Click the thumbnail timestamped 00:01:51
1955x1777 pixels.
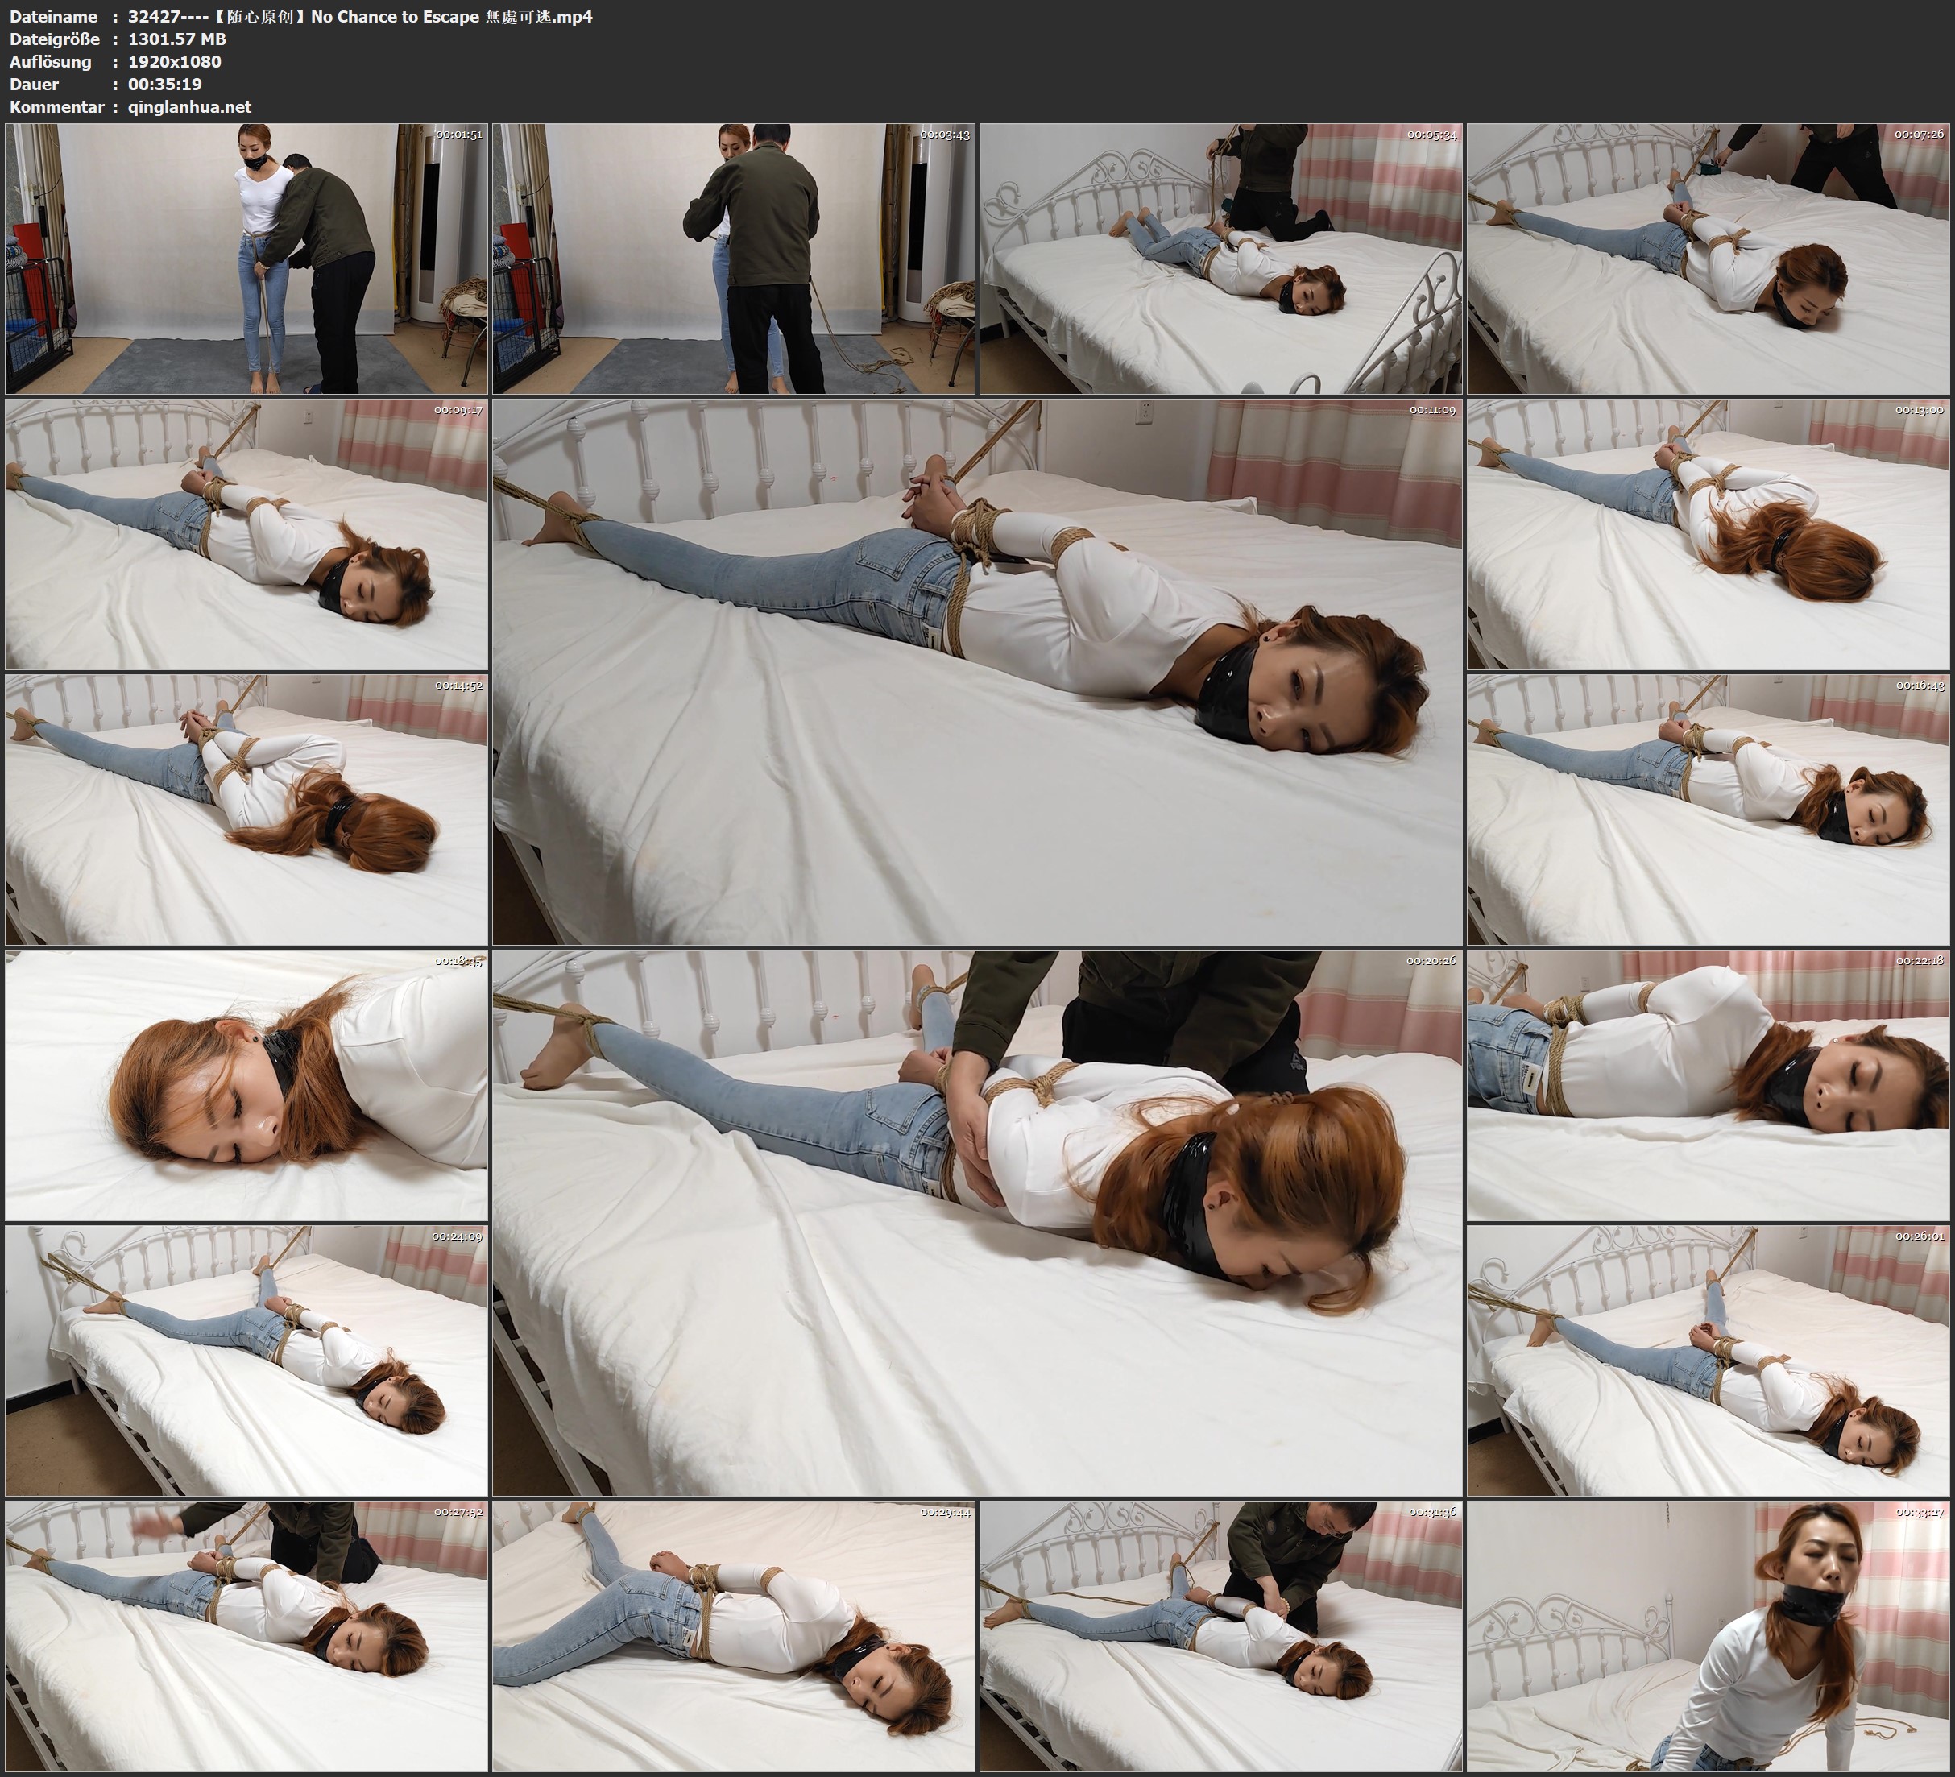pos(246,258)
